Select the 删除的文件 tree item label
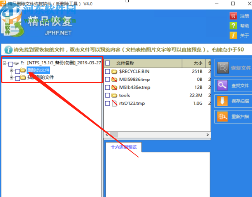 click(38, 70)
